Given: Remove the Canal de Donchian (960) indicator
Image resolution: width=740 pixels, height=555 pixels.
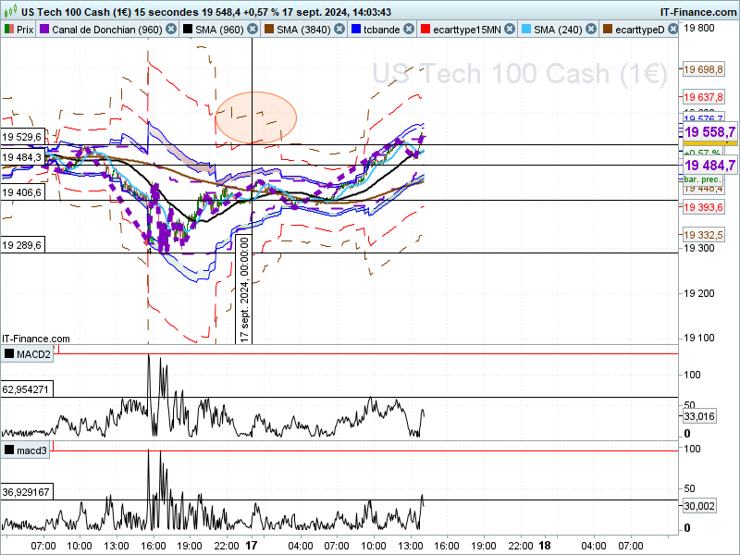Looking at the screenshot, I should 171,30.
